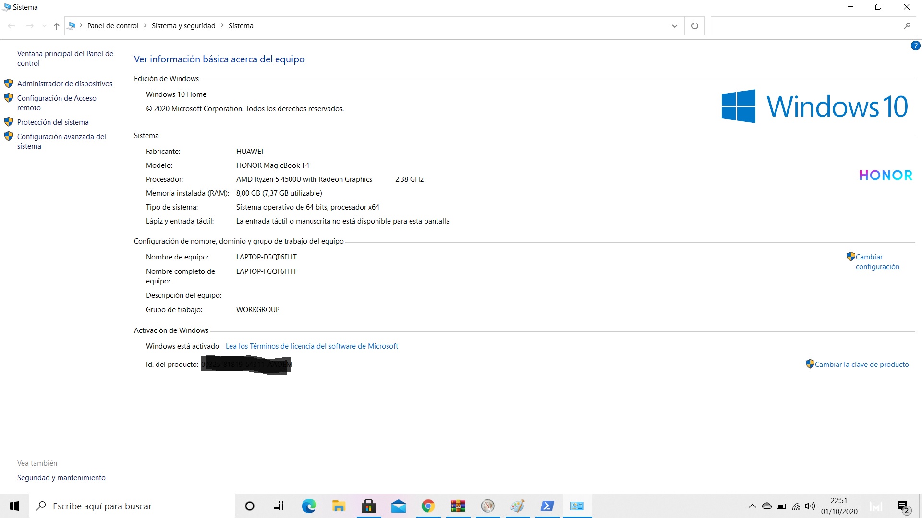The height and width of the screenshot is (518, 922).
Task: Open WinRAR from the taskbar
Action: 458,506
